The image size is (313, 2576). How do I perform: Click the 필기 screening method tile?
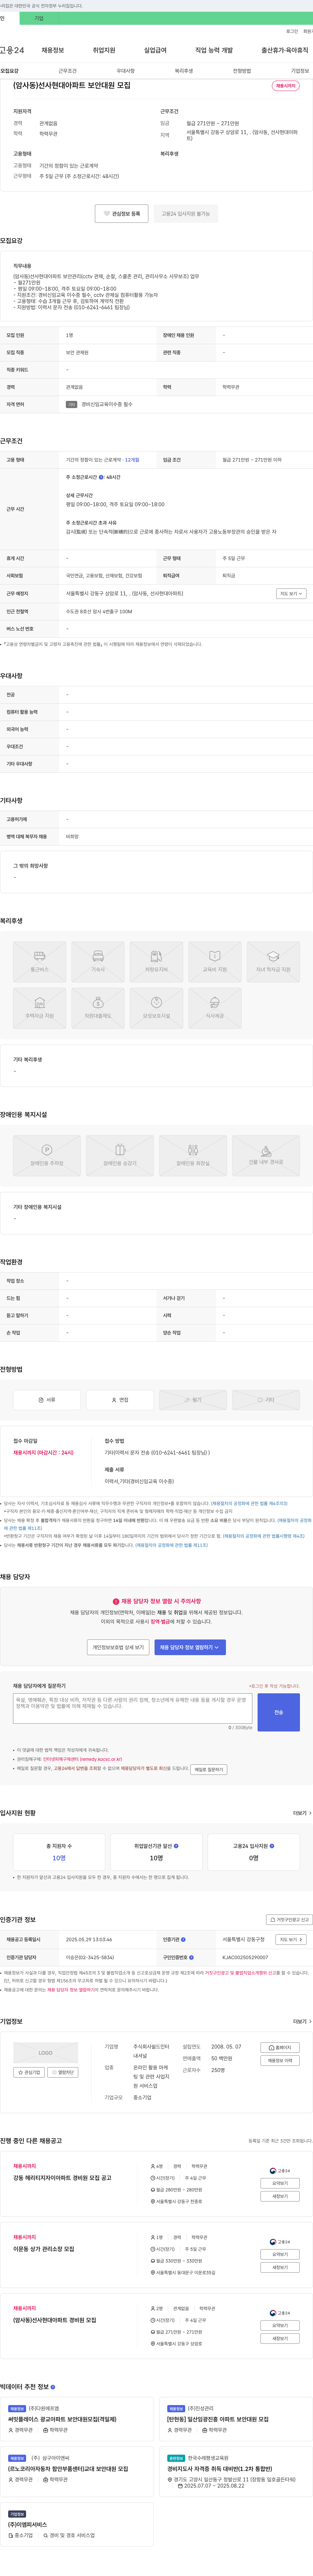click(x=193, y=1400)
